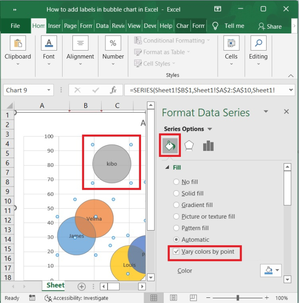Open the Series Options dropdown arrow

click(210, 129)
